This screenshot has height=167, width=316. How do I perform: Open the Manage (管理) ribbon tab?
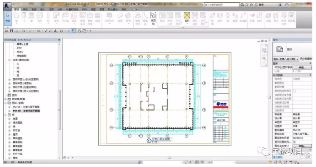102,9
